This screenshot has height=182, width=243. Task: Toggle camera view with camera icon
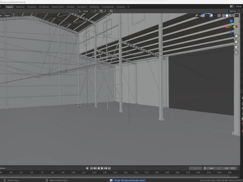click(x=236, y=47)
